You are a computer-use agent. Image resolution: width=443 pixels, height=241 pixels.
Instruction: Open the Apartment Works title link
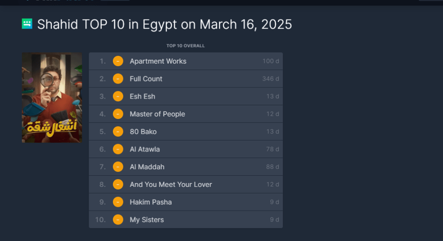(x=158, y=61)
